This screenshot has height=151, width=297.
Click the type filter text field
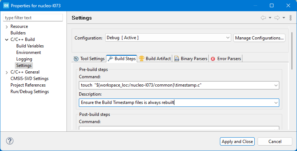click(x=33, y=18)
